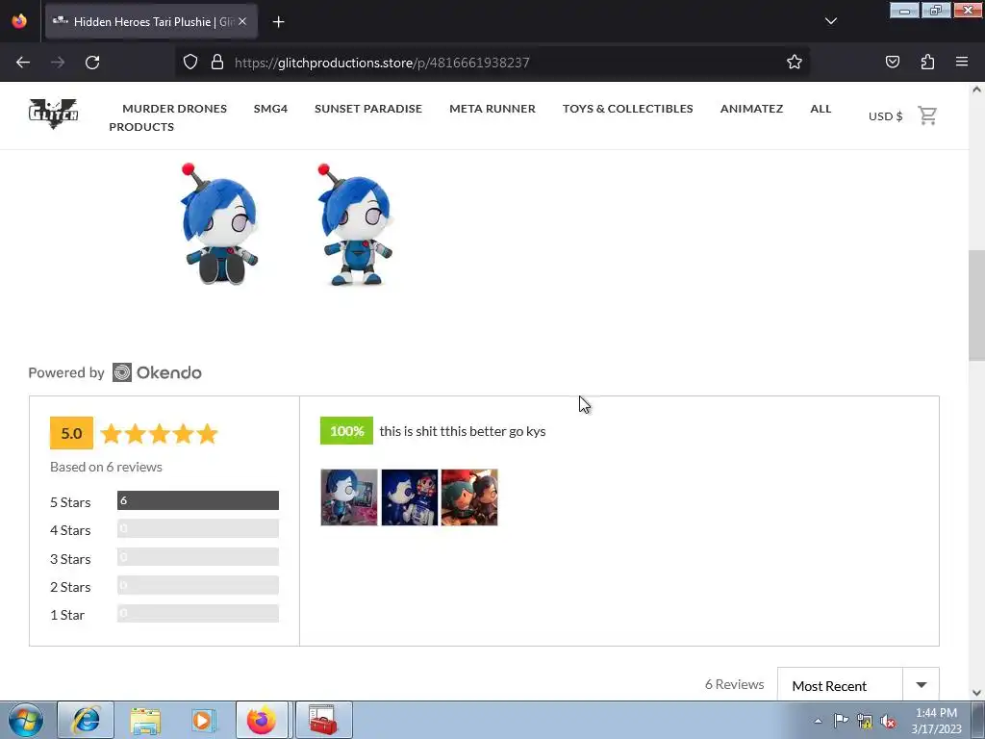Screen dimensions: 985x739
Task: Save page to Pocket
Action: coord(892,62)
